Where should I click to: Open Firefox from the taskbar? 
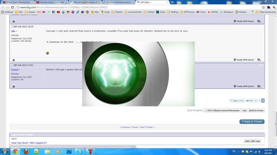pos(26,151)
